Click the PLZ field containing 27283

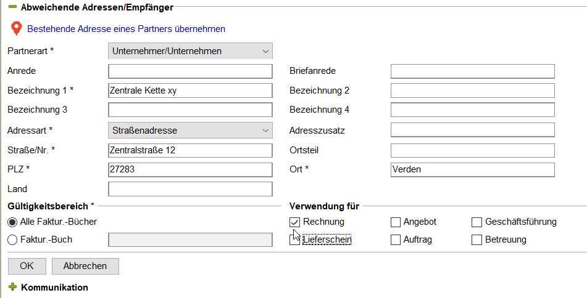[x=190, y=169]
